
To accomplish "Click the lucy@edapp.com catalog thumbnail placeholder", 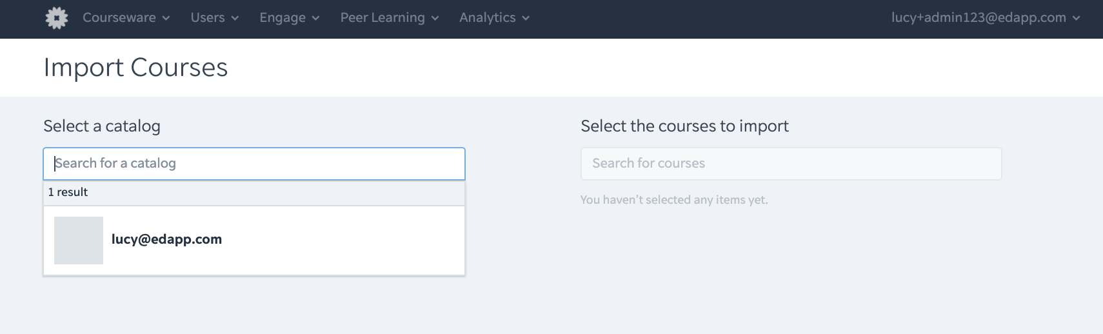I will coord(79,241).
